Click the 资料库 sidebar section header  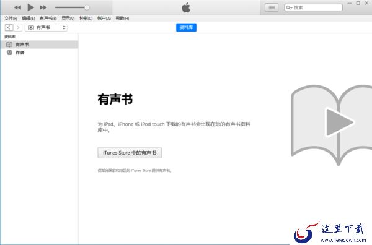coord(10,37)
